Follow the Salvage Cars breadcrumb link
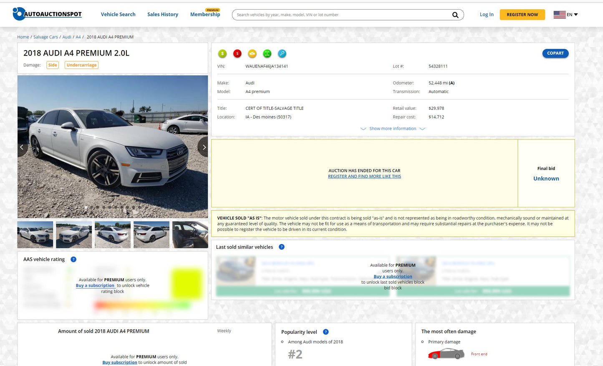 click(x=45, y=37)
